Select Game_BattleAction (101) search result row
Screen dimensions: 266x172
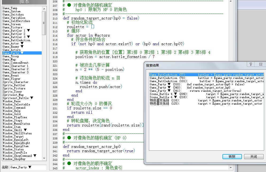click(207, 81)
